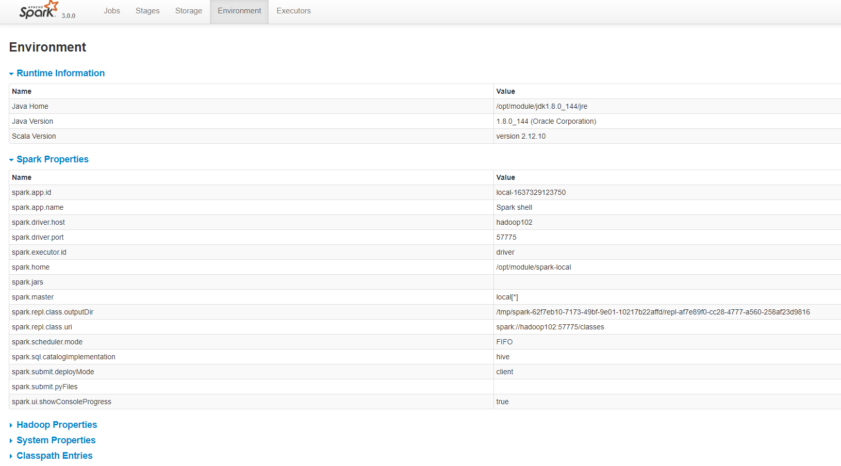841x466 pixels.
Task: Select the spark://hadoop102:57775/classes value
Action: 550,327
